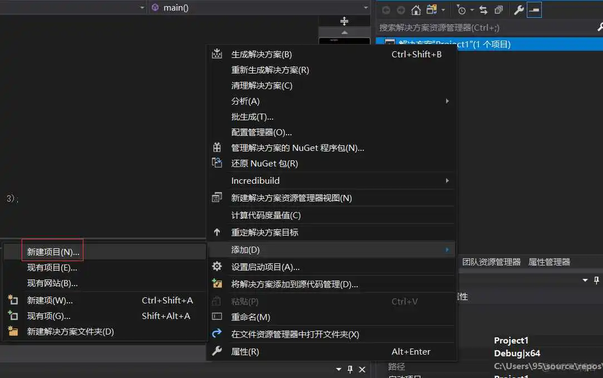Click the Collapse All icon in Solution Explorer
This screenshot has height=378, width=603.
point(500,9)
